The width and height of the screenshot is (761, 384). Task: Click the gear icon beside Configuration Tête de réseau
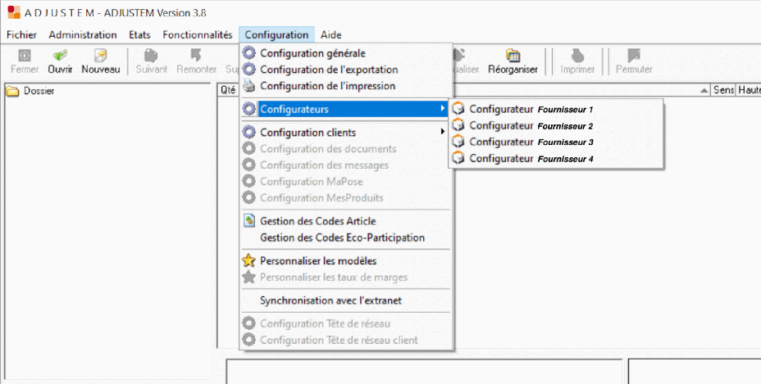tap(249, 323)
